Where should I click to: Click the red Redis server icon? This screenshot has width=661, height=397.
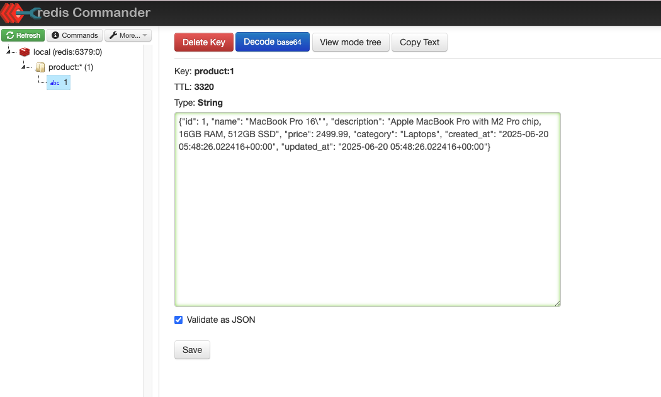(25, 52)
